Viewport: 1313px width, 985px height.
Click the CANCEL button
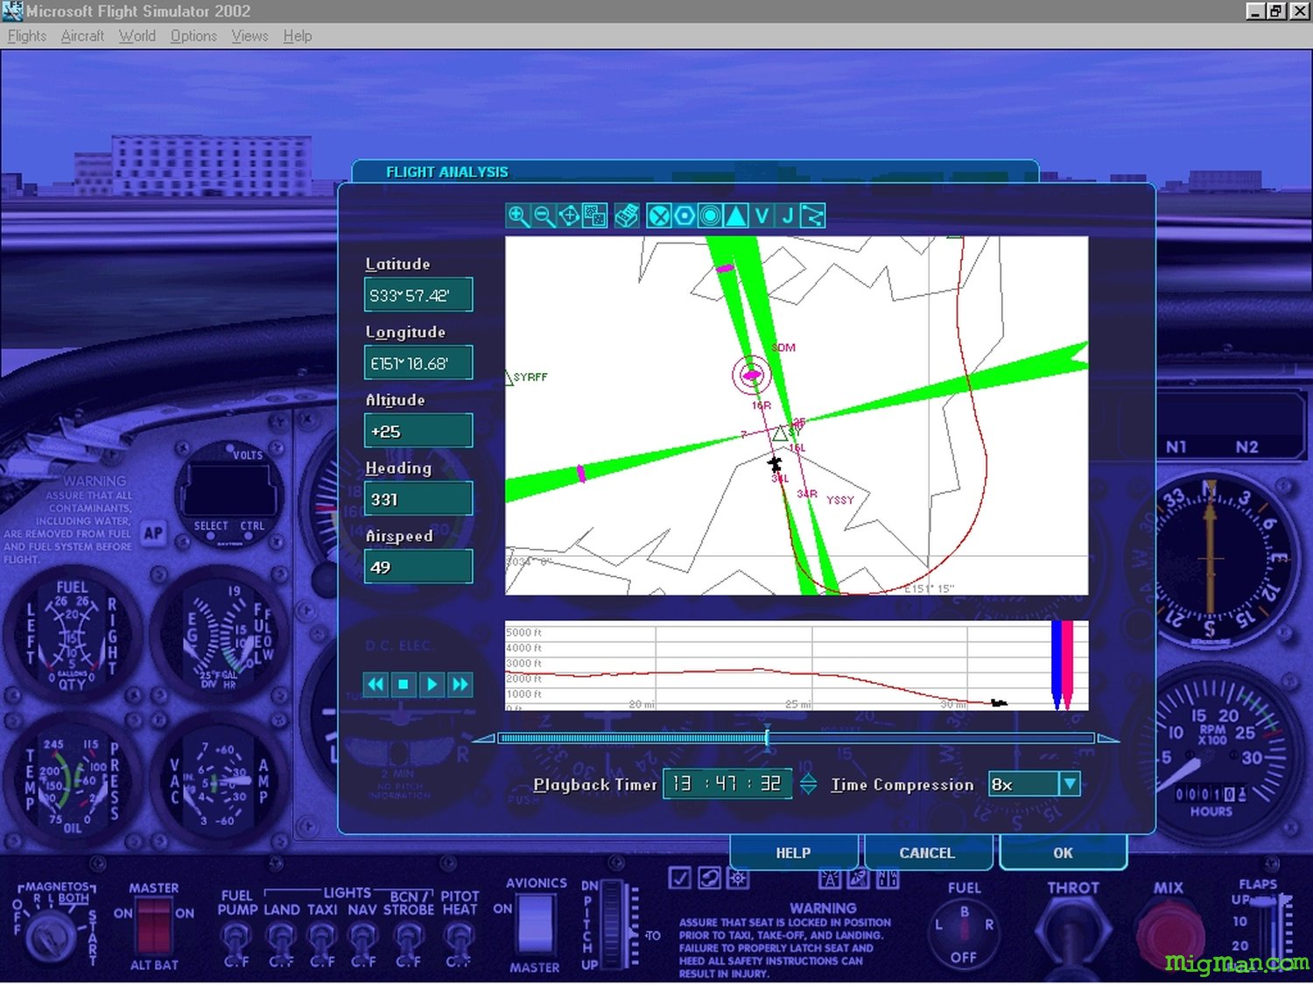point(927,853)
